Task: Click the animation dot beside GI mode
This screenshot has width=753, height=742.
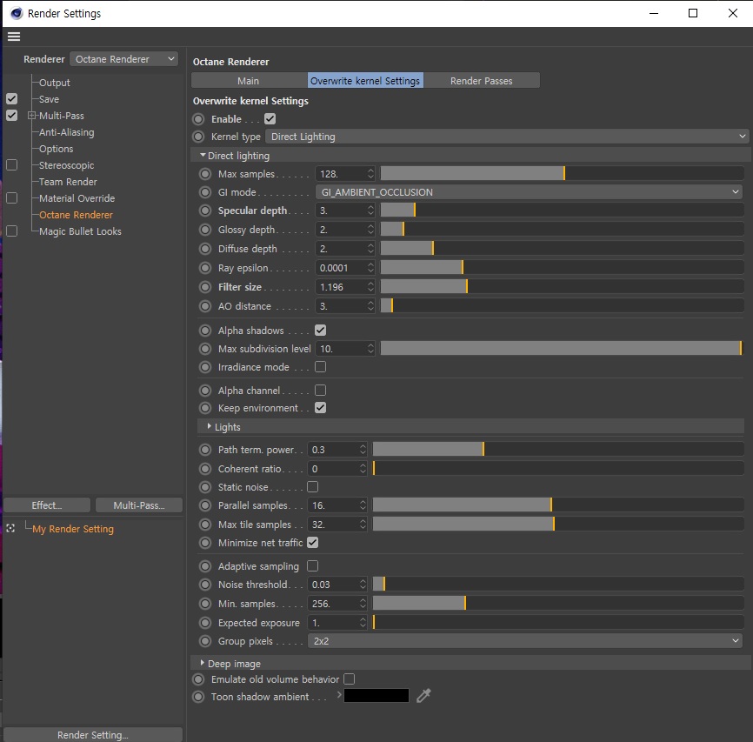Action: tap(205, 192)
